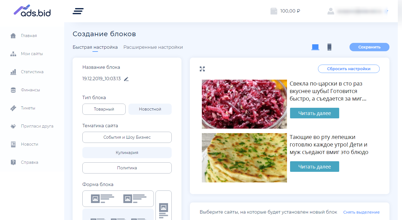Image resolution: width=402 pixels, height=220 pixels.
Task: Go to Финансы in the sidebar
Action: [x=30, y=90]
